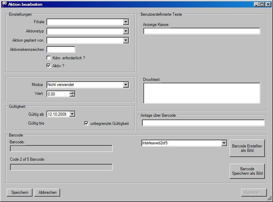Toggle unbegrenzte Gültigkeit checkbox
This screenshot has width=273, height=202.
(x=86, y=124)
